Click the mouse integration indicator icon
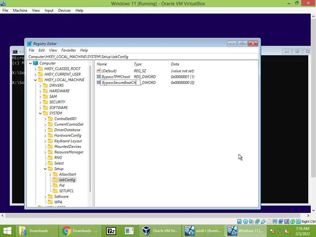 point(293,222)
